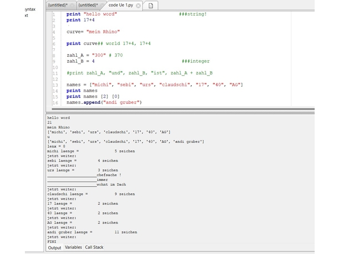Click the ###string! comment
Screen dimensions: 339x254
(193, 14)
